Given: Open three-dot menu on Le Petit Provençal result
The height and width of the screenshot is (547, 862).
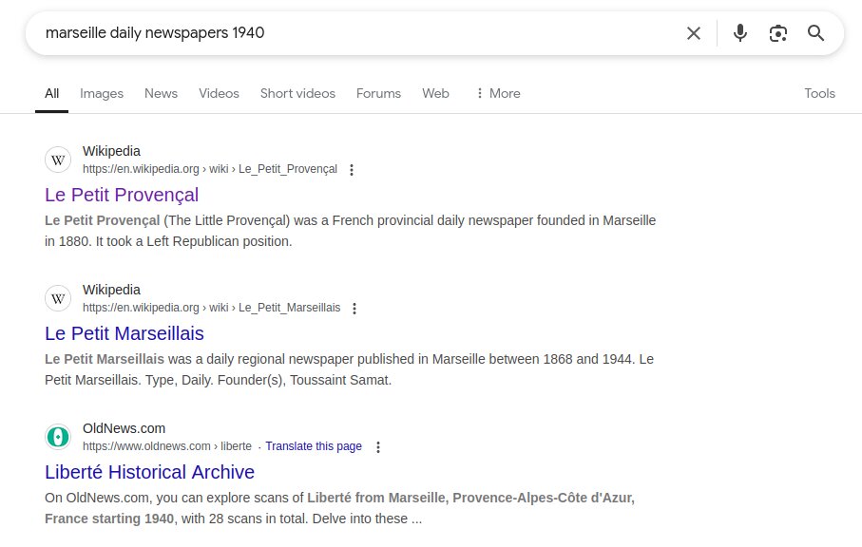Looking at the screenshot, I should pos(352,169).
